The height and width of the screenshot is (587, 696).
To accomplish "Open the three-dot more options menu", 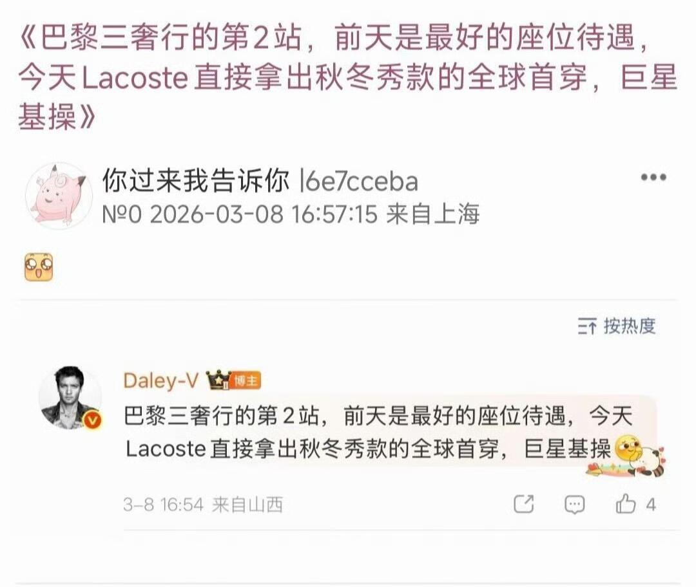I will pos(653,178).
